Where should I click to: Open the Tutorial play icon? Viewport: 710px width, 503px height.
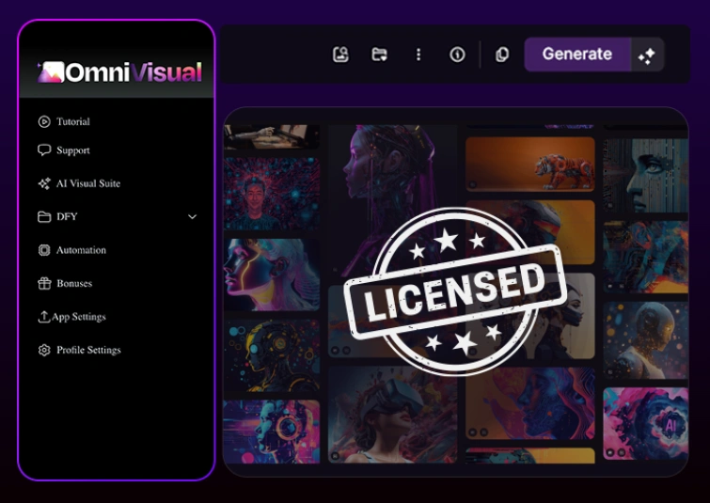click(x=44, y=121)
